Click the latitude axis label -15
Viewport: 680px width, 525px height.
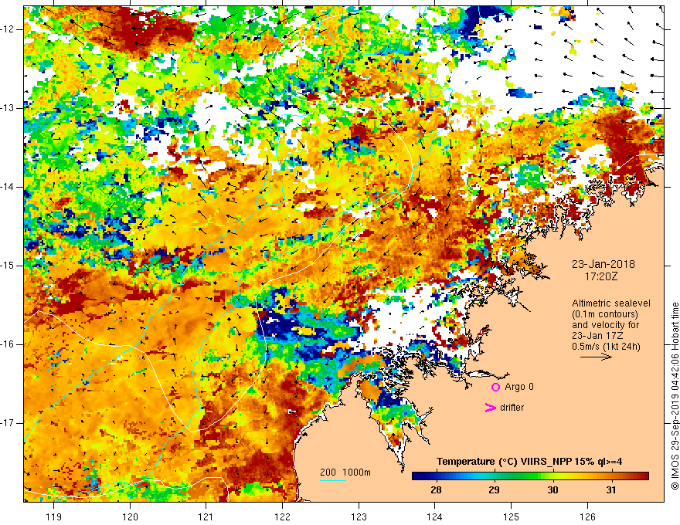[8, 266]
